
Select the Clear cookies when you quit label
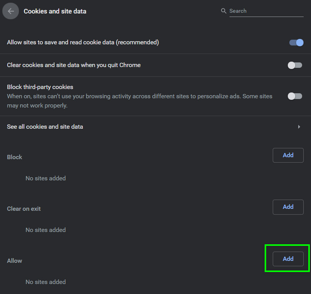[x=73, y=65]
